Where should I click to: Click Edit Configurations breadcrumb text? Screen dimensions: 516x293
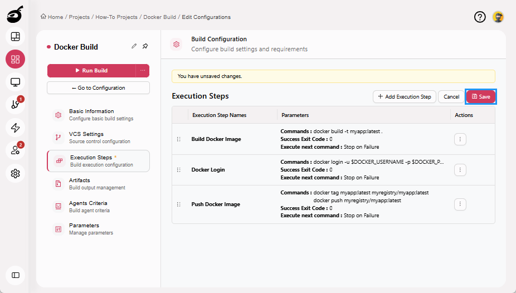point(206,17)
